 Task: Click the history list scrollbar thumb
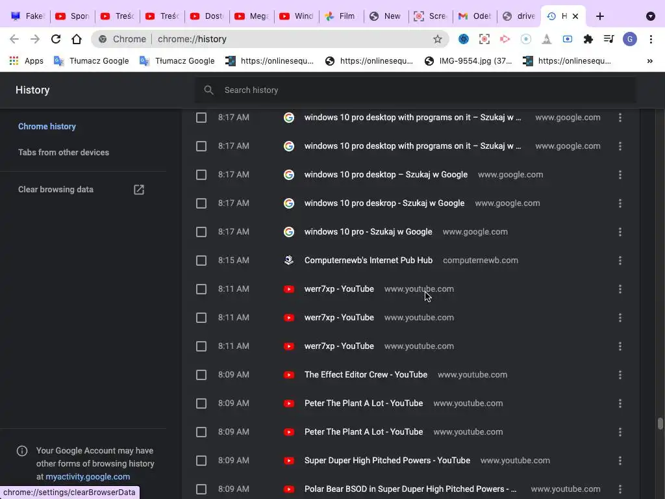point(660,424)
